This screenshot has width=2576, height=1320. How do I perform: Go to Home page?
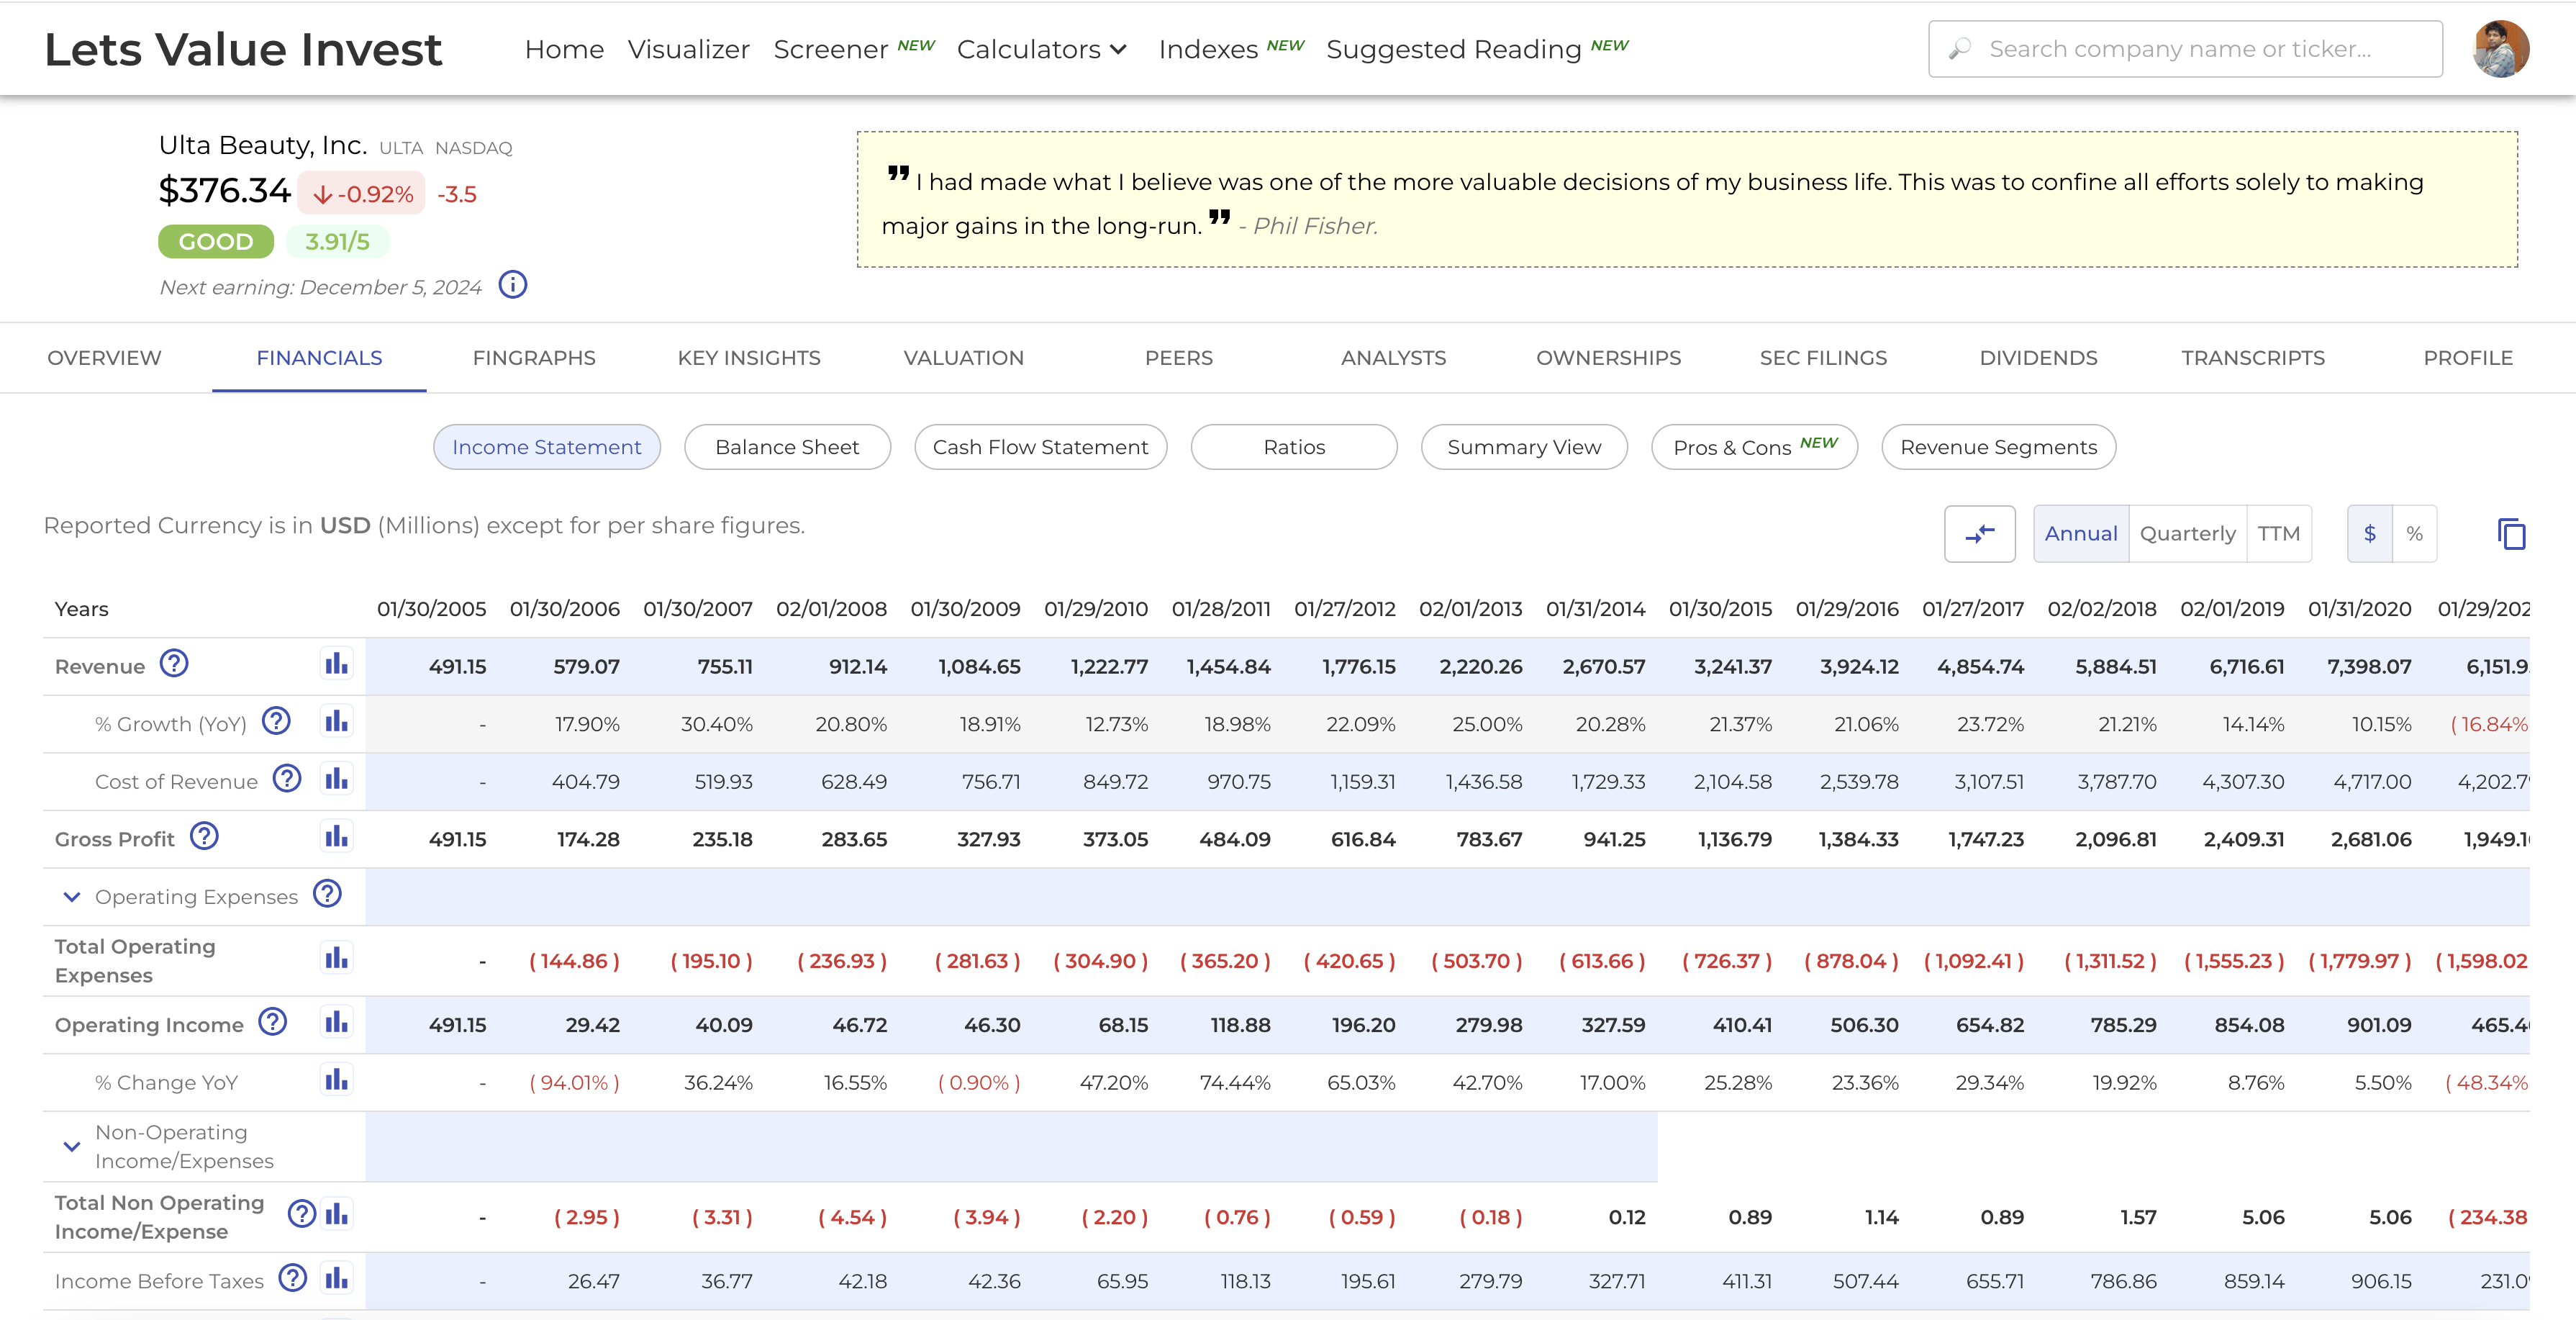coord(564,49)
